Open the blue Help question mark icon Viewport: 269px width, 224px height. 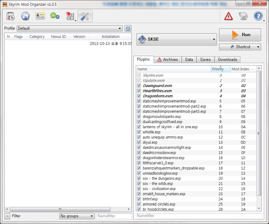(258, 16)
